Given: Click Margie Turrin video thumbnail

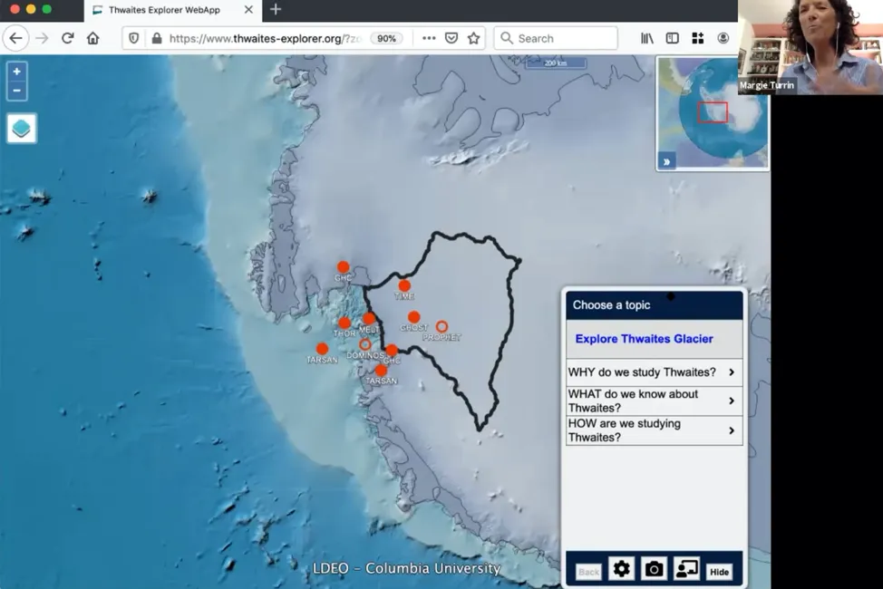Looking at the screenshot, I should [x=810, y=47].
